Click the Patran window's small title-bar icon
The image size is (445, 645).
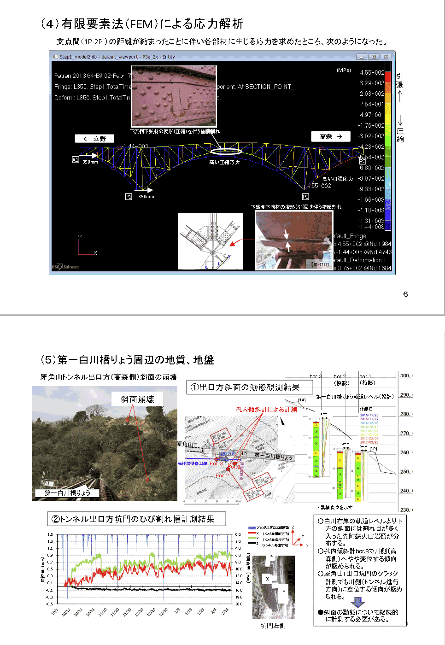pyautogui.click(x=55, y=57)
